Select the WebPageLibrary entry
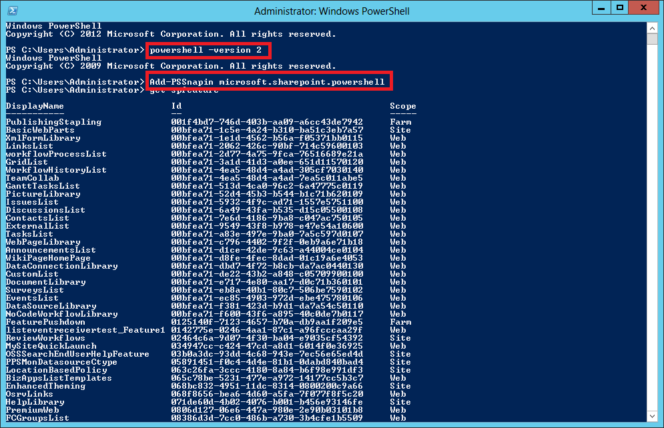 point(43,242)
